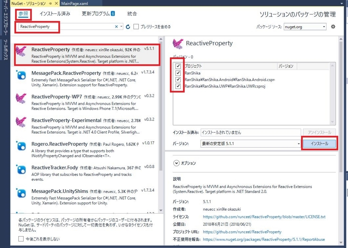
Task: Collapse the オプション section
Action: (176, 163)
